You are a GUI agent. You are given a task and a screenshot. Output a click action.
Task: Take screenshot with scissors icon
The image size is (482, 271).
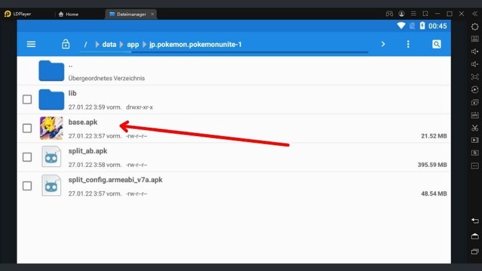[475, 128]
